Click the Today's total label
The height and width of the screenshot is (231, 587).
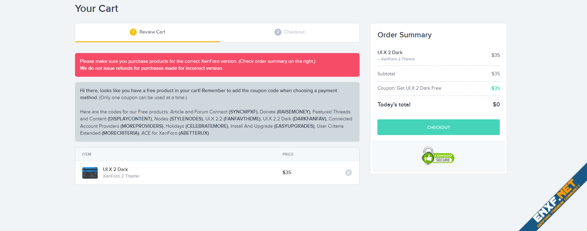[x=394, y=104]
